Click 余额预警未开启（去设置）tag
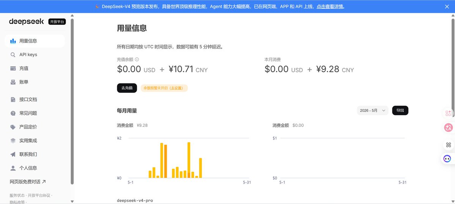Image resolution: width=455 pixels, height=204 pixels. pos(164,88)
